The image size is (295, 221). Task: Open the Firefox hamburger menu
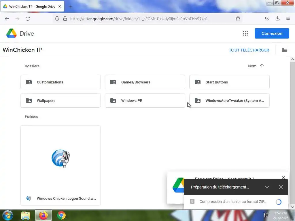coord(288,18)
